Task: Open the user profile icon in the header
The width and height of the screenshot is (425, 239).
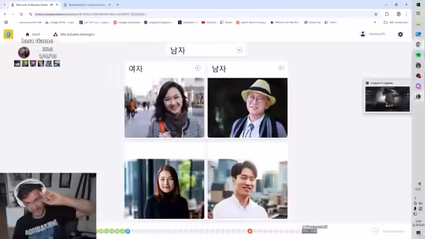Action: 363,34
